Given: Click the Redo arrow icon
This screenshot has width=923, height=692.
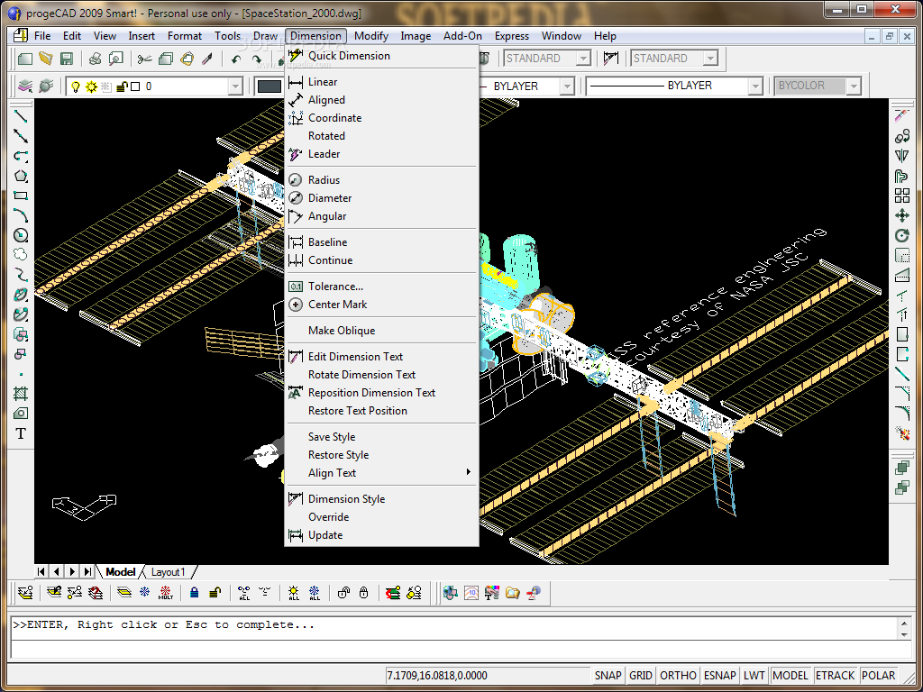Looking at the screenshot, I should [256, 59].
